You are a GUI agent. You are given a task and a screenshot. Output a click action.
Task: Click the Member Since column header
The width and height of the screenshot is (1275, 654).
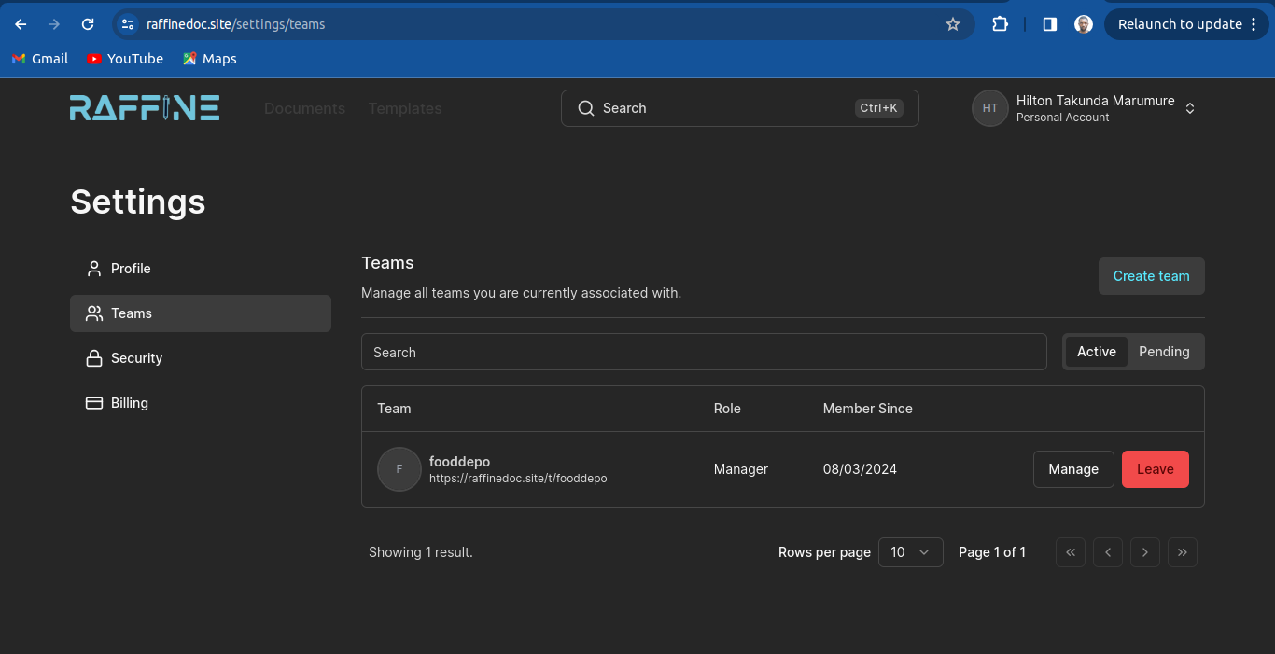(x=868, y=409)
